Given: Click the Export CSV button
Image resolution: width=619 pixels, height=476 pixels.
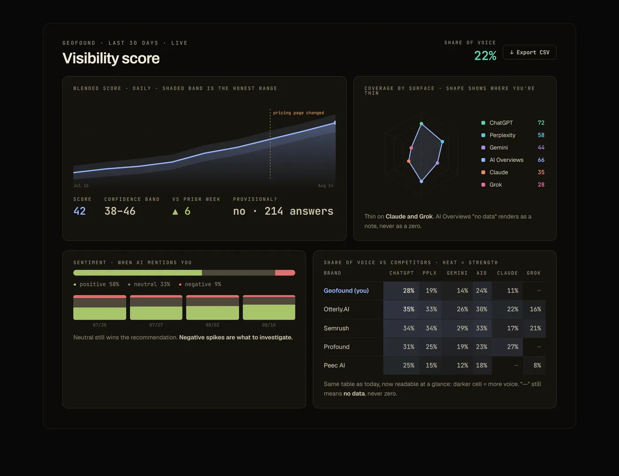Looking at the screenshot, I should [x=529, y=52].
